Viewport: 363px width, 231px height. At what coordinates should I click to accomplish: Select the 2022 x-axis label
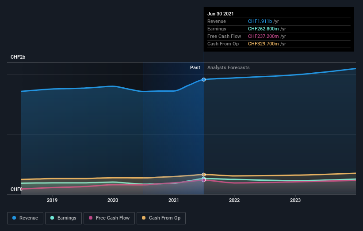[x=234, y=200]
